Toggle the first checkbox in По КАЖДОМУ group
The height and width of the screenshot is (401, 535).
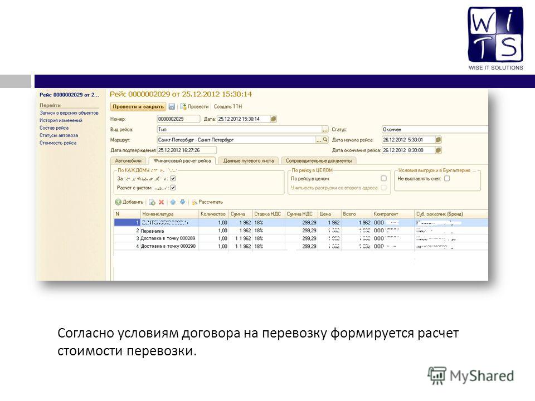point(173,178)
